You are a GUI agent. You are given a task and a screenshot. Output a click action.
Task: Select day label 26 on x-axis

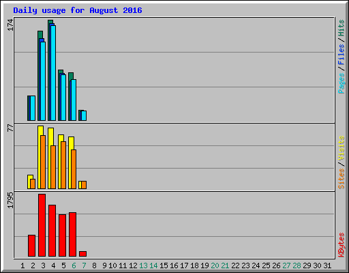pyautogui.click(x=276, y=265)
